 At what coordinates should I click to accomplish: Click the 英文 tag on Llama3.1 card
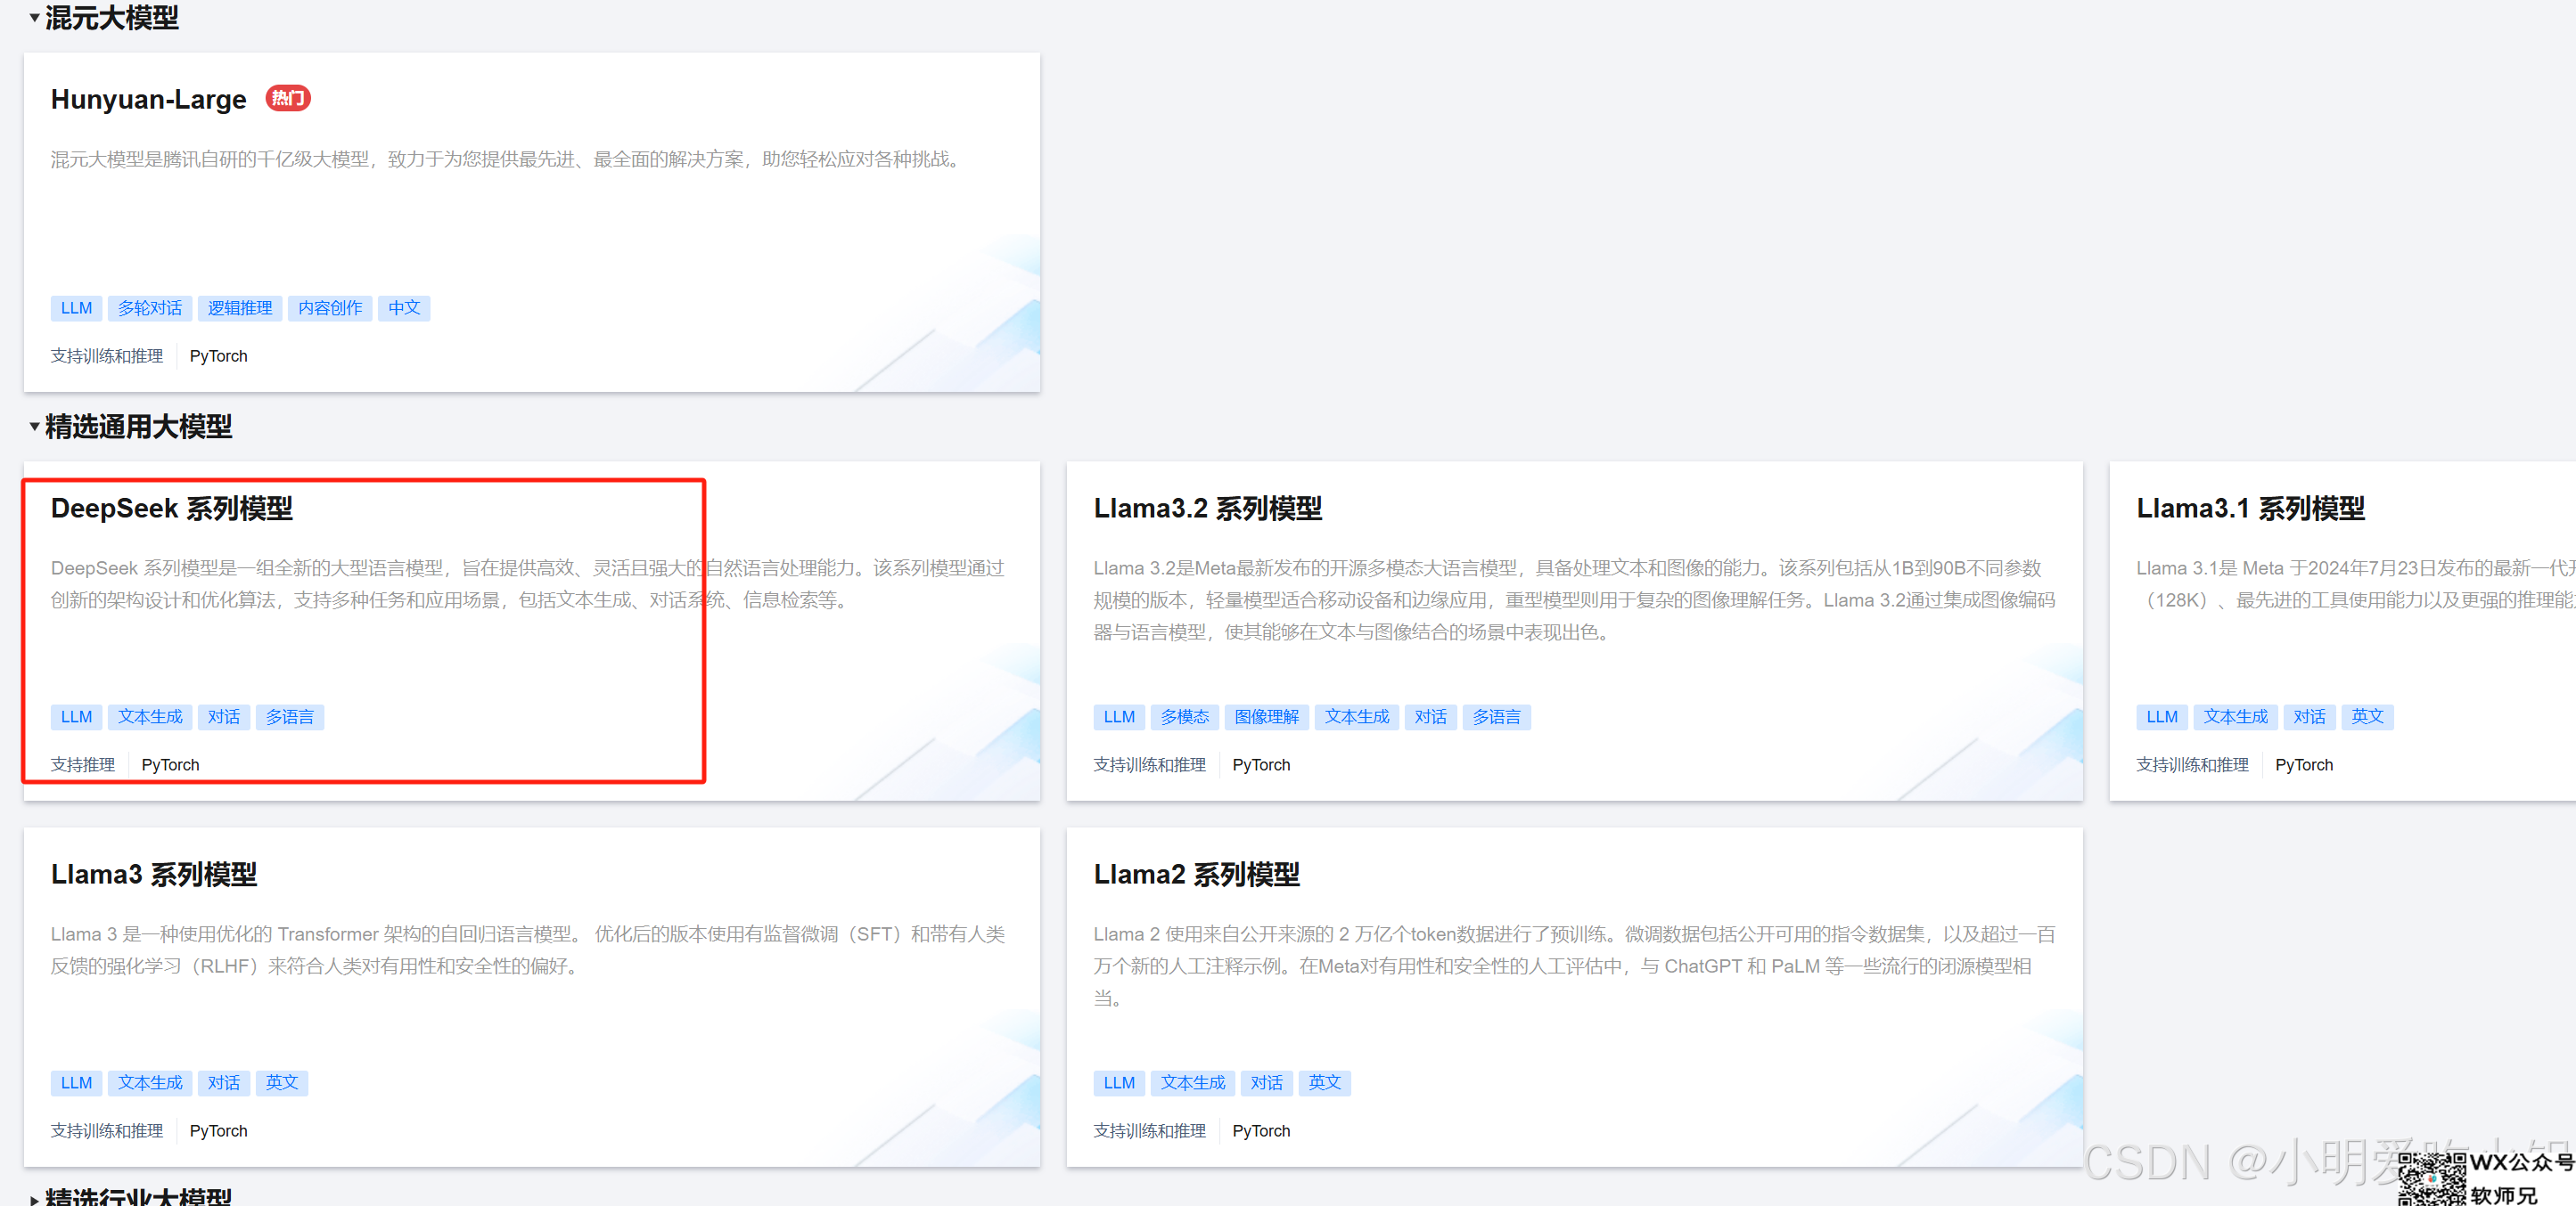click(x=2368, y=716)
